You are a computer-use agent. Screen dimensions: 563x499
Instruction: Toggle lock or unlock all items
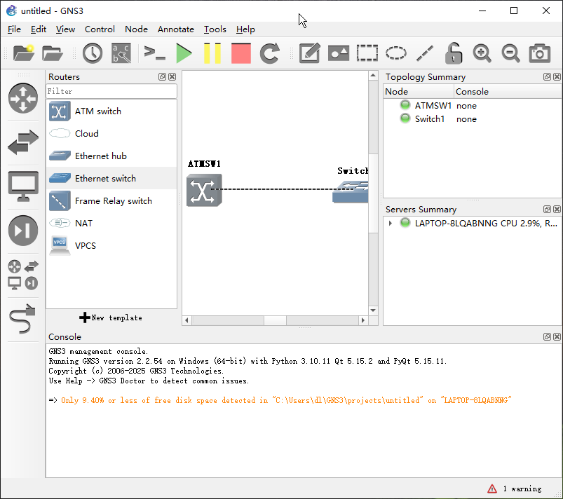[x=454, y=53]
